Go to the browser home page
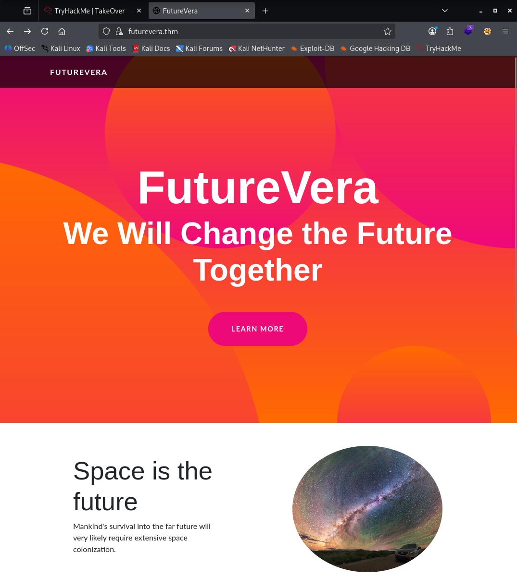 [x=62, y=31]
